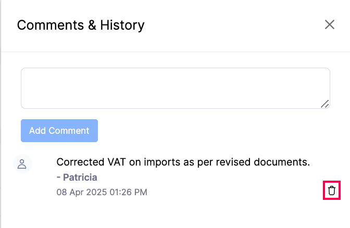Dismiss panel using the X icon
Screen dimensions: 350x228
click(x=329, y=25)
